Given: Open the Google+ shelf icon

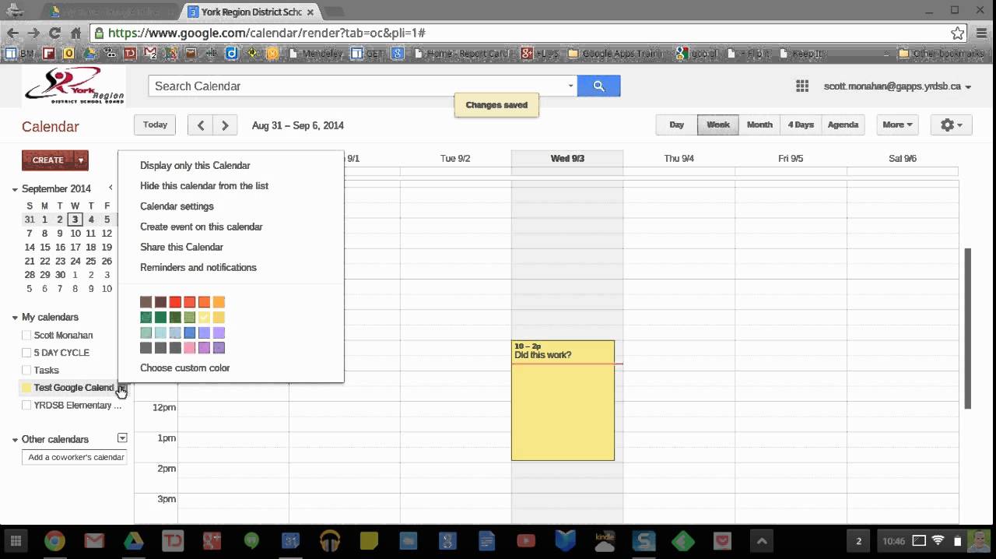Looking at the screenshot, I should click(212, 541).
